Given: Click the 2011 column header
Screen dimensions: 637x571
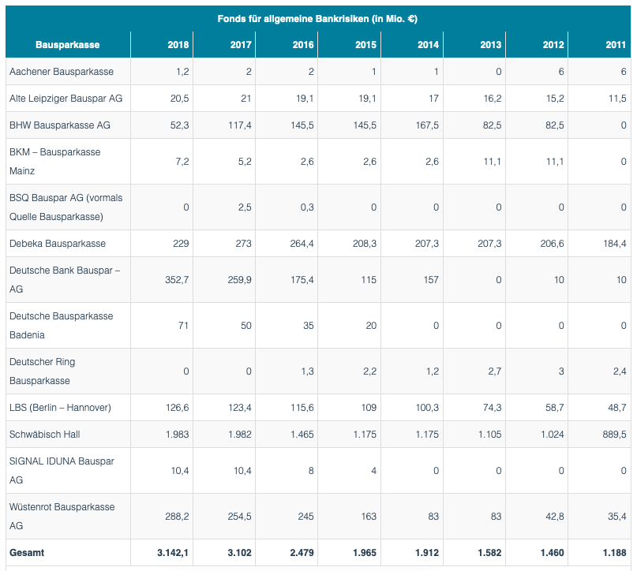Looking at the screenshot, I should [616, 45].
